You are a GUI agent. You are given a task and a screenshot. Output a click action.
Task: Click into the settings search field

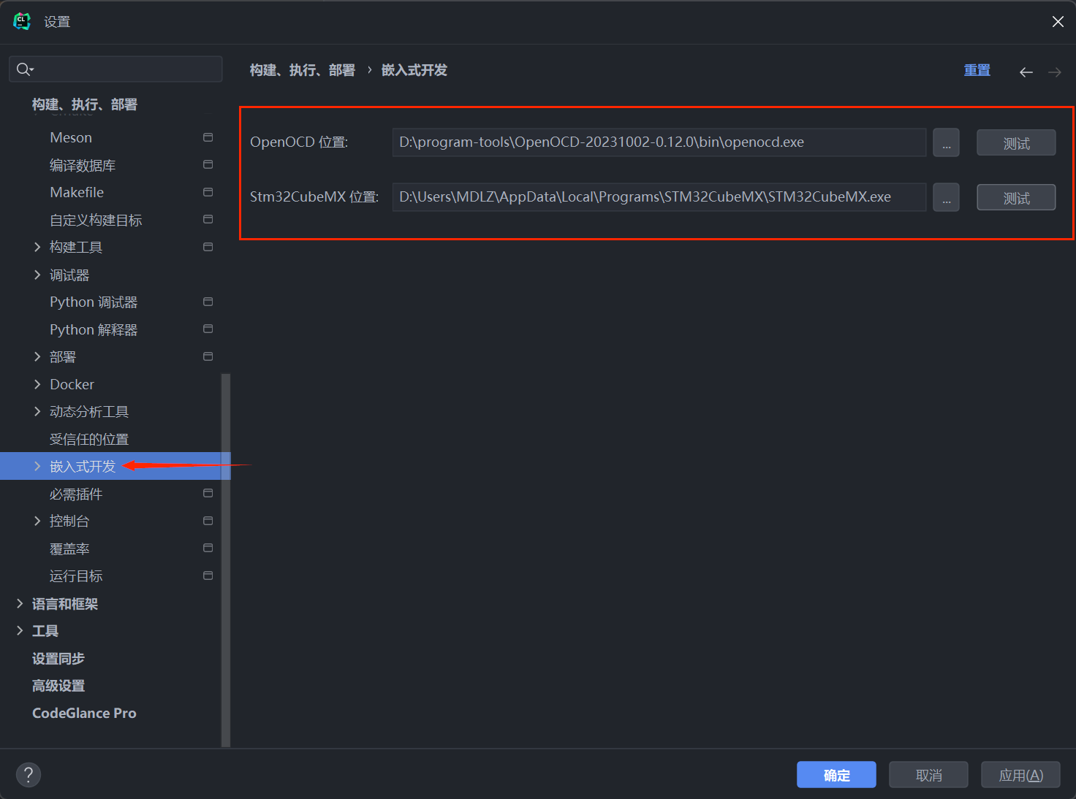[115, 69]
